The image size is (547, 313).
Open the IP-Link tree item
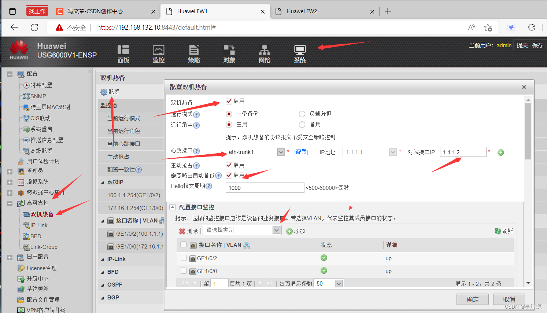(39, 225)
